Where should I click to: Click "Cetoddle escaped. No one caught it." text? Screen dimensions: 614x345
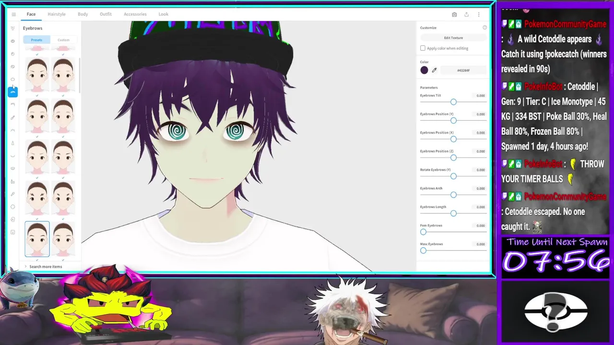543,218
